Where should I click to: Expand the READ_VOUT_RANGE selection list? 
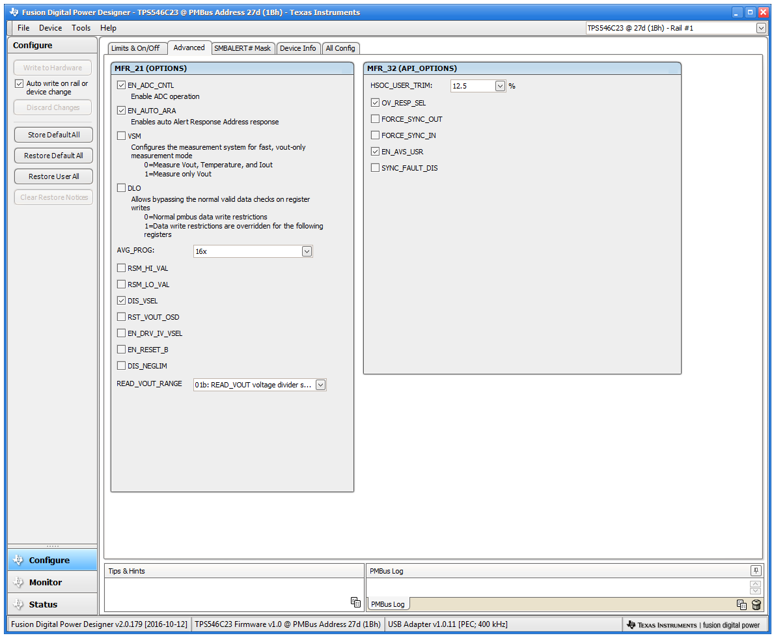[320, 384]
